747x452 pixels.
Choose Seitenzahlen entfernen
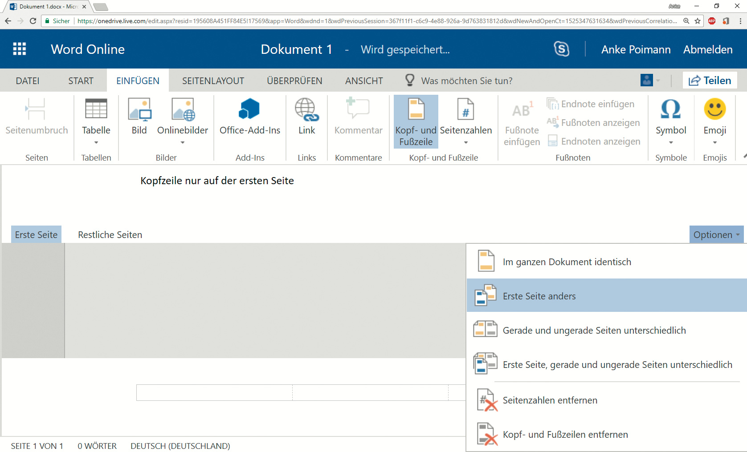(607, 400)
